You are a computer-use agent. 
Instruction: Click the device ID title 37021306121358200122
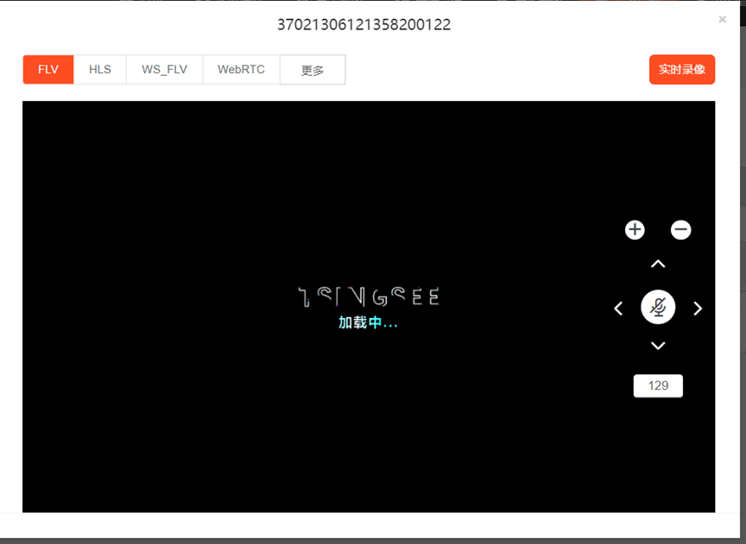pos(364,25)
